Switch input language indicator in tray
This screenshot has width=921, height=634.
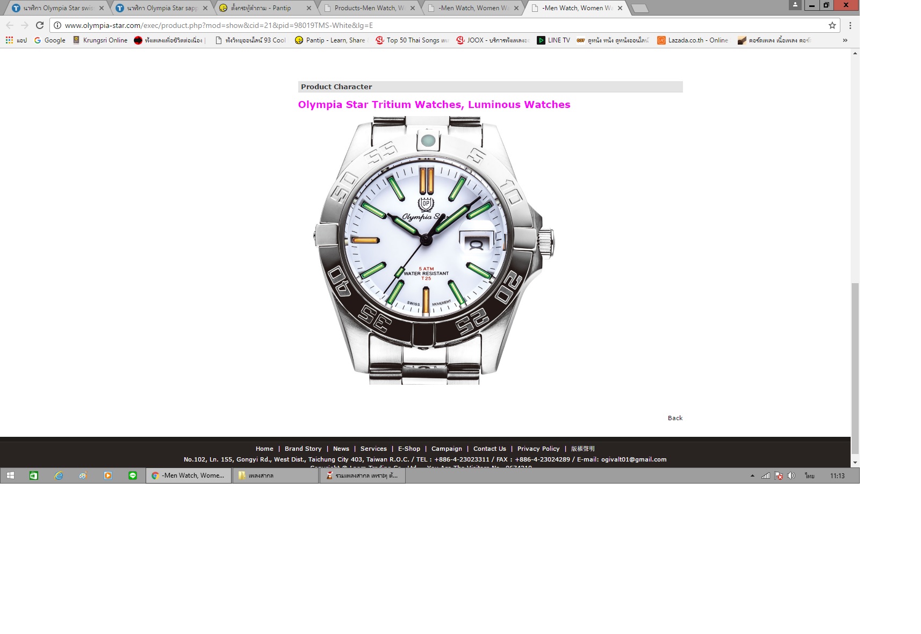click(810, 475)
